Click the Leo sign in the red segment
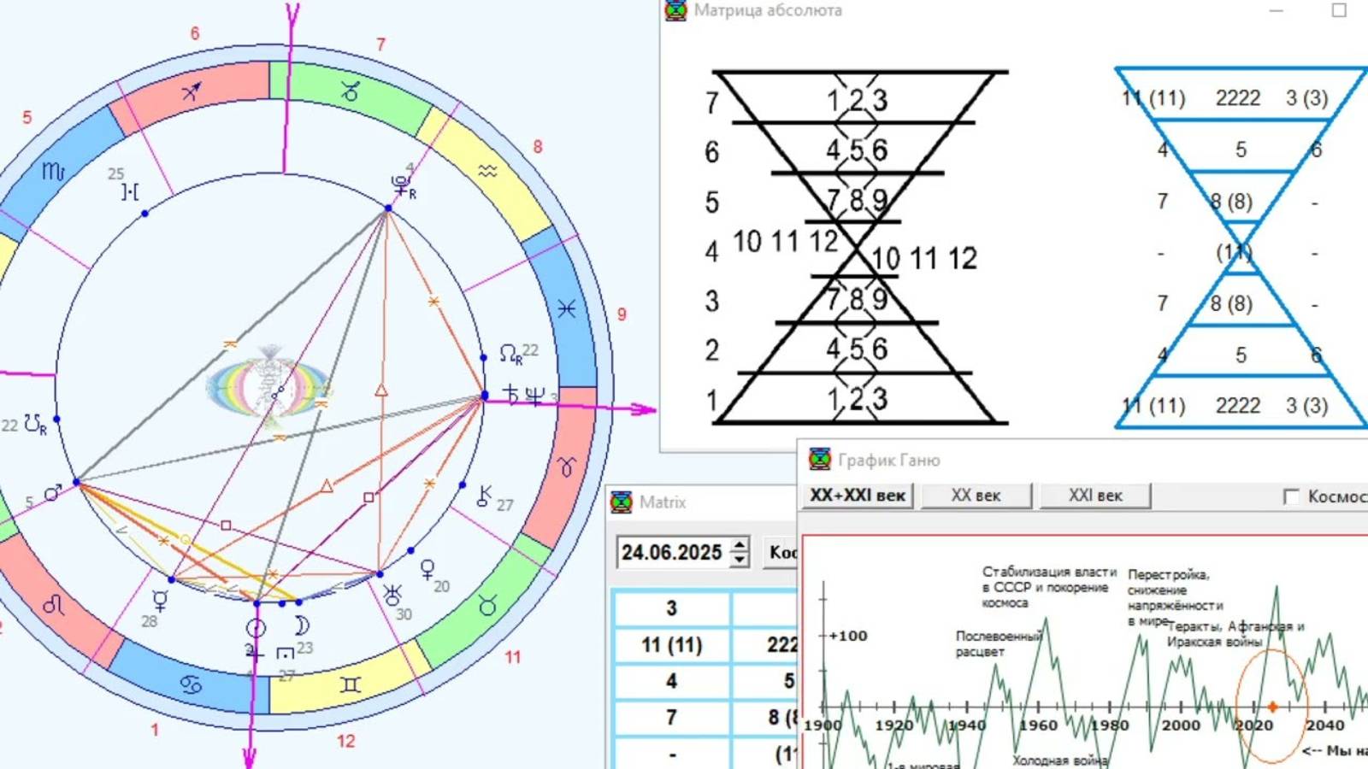 pos(53,605)
